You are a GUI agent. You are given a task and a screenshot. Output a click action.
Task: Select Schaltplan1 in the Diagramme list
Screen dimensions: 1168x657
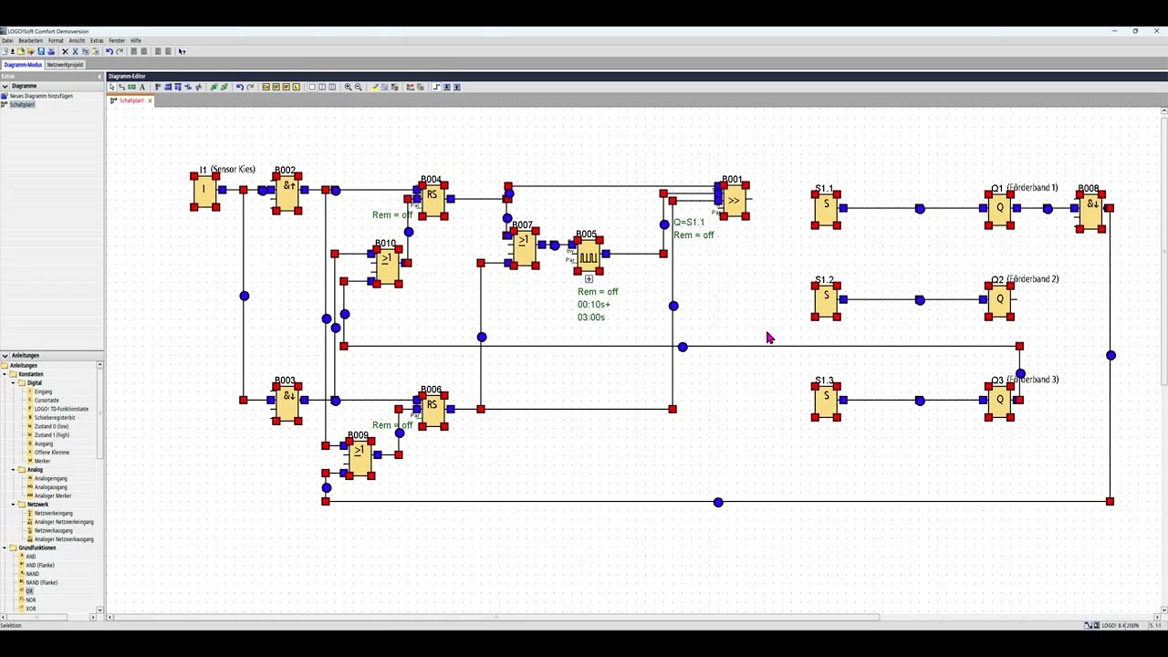pos(22,105)
